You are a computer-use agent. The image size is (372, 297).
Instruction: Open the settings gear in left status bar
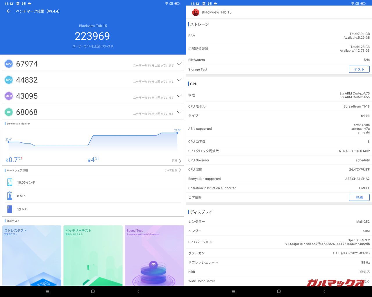point(18,3)
